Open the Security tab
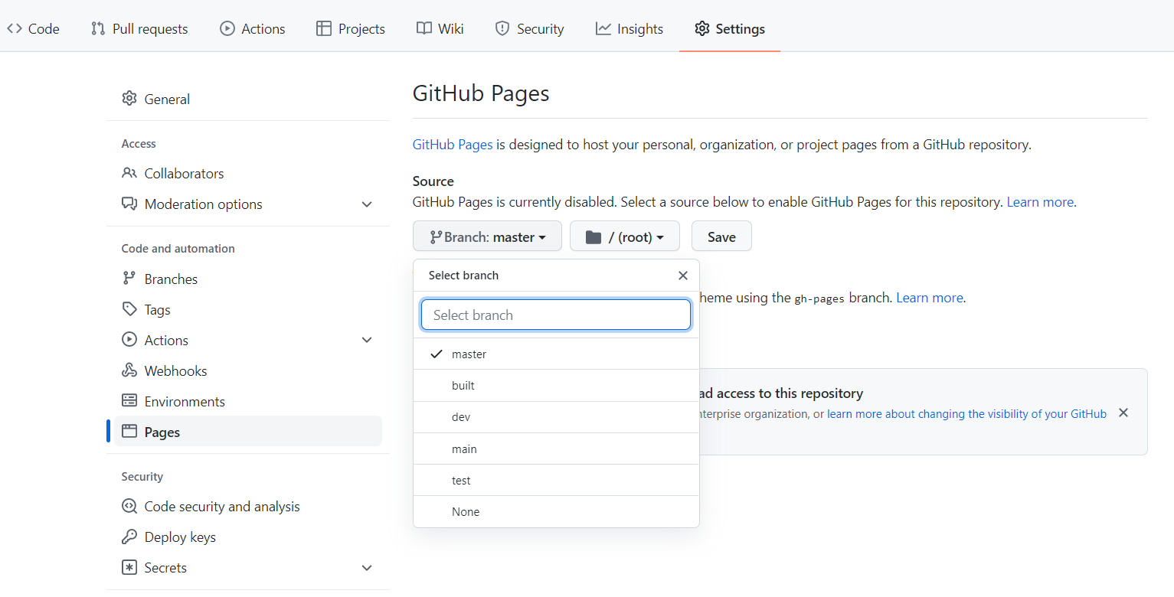 (529, 28)
